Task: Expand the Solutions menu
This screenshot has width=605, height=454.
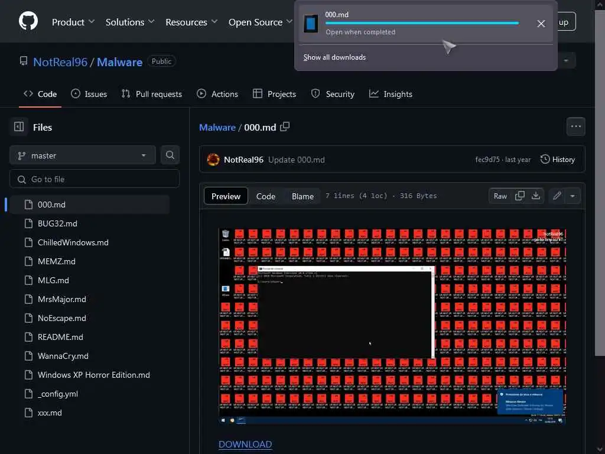Action: pos(130,22)
